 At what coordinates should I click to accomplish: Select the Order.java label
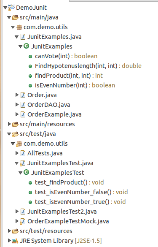pyautogui.click(x=42, y=95)
